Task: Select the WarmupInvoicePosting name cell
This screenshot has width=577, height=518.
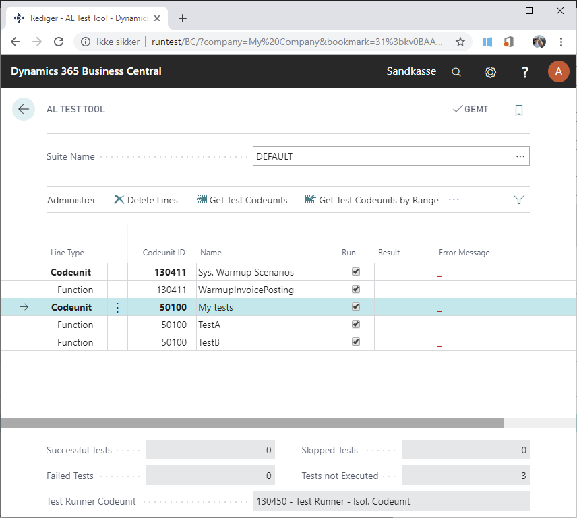Action: [267, 290]
